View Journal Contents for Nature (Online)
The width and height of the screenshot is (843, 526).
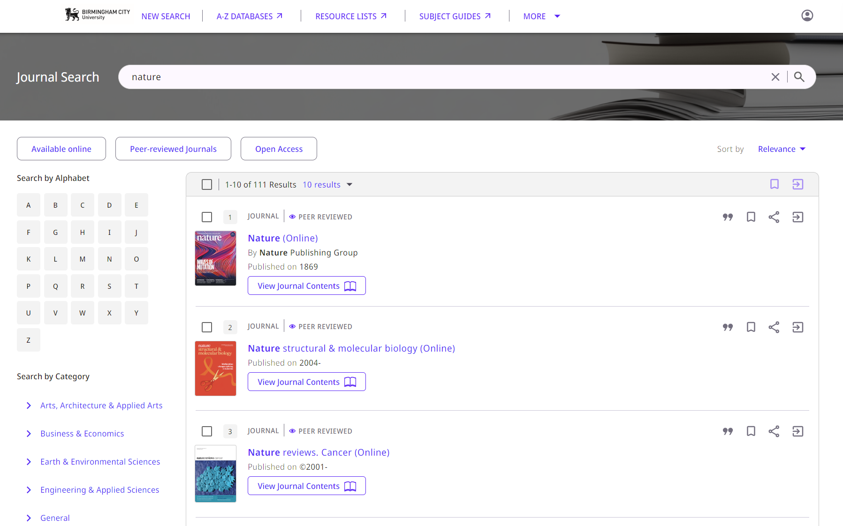tap(306, 286)
